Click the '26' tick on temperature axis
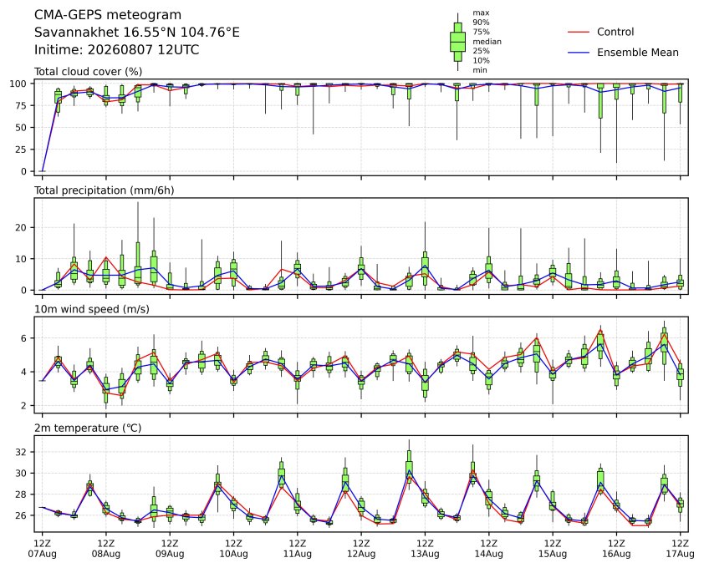This screenshot has height=568, width=704. coord(21,515)
